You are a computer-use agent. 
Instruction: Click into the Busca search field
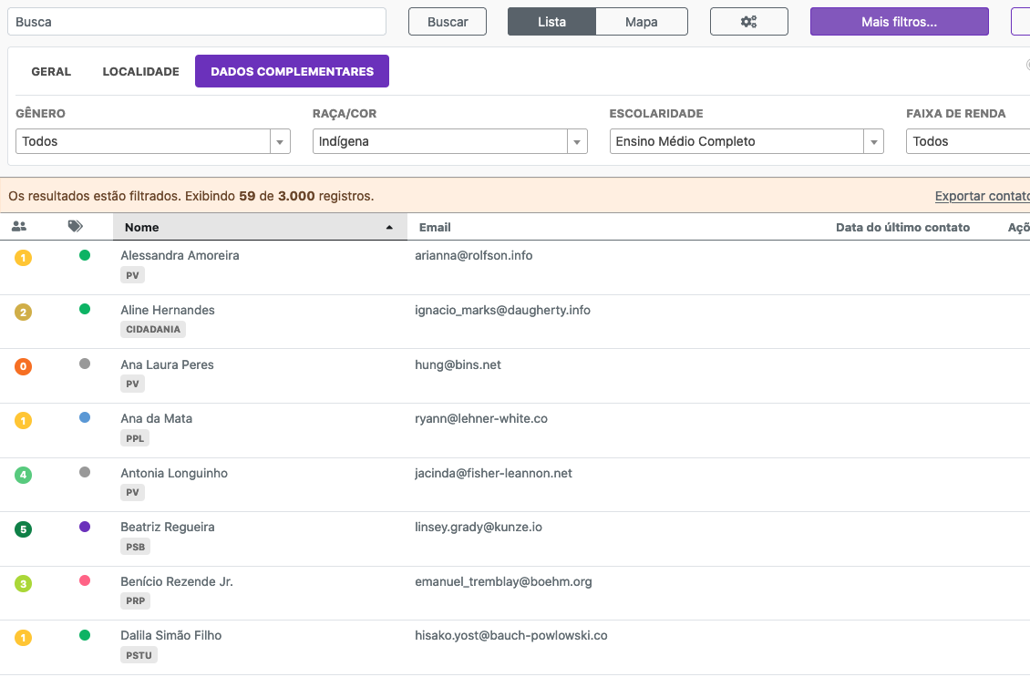pos(197,22)
